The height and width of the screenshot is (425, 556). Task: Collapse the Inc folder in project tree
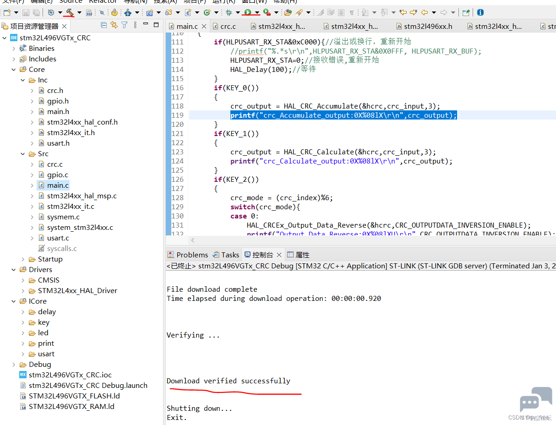pos(23,80)
